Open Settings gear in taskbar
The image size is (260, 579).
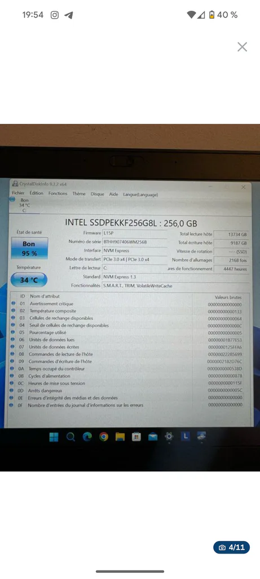[169, 437]
